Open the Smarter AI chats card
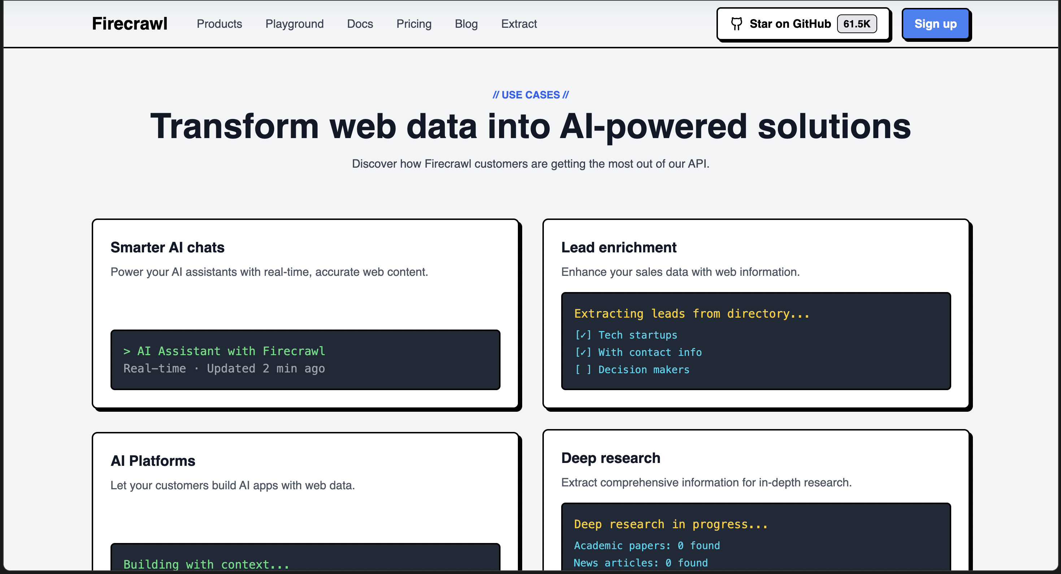Screen dimensions: 1061x574 (167, 248)
